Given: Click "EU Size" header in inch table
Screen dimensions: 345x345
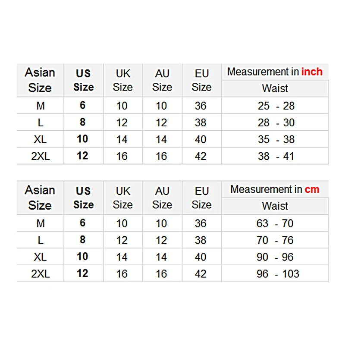Looking at the screenshot, I should (201, 80).
